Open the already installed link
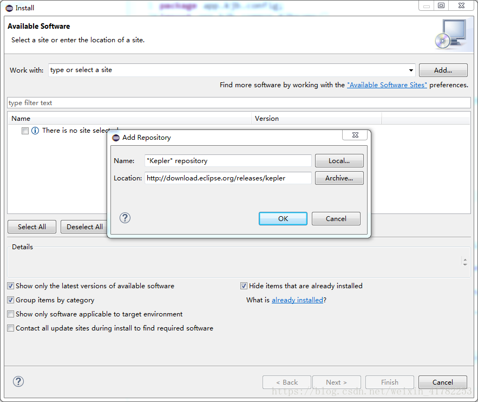The height and width of the screenshot is (402, 478). (x=297, y=300)
